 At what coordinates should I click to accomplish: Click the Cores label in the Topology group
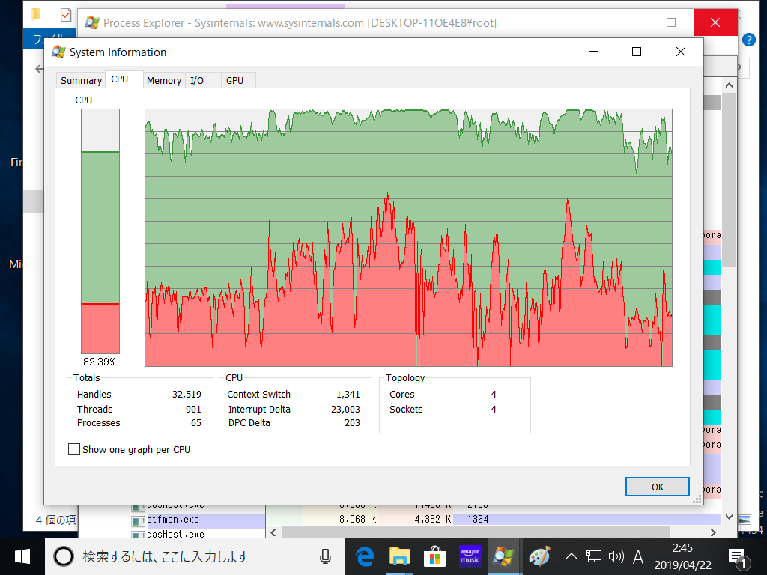pos(402,394)
